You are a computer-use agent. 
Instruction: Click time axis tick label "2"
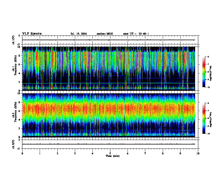tap(57, 153)
